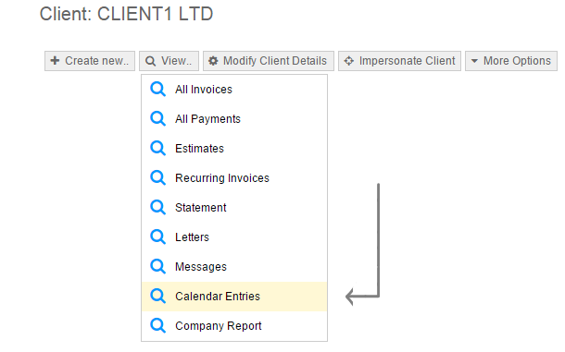Image resolution: width=565 pixels, height=352 pixels.
Task: Open Recurring Invoices in the list
Action: click(x=234, y=178)
